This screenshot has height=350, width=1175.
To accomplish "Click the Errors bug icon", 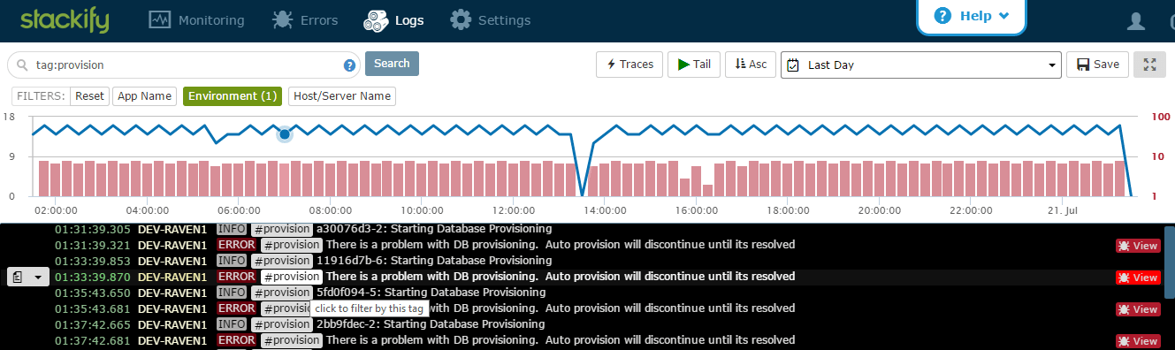I will pos(282,19).
